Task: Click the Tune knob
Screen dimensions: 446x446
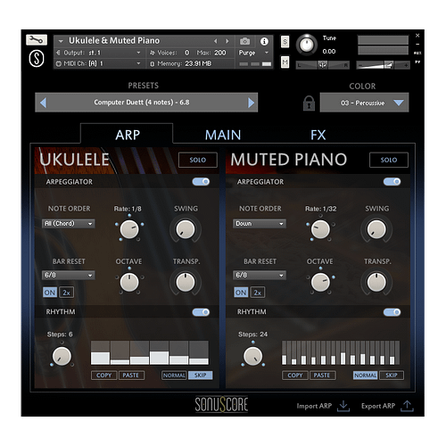Action: point(307,45)
